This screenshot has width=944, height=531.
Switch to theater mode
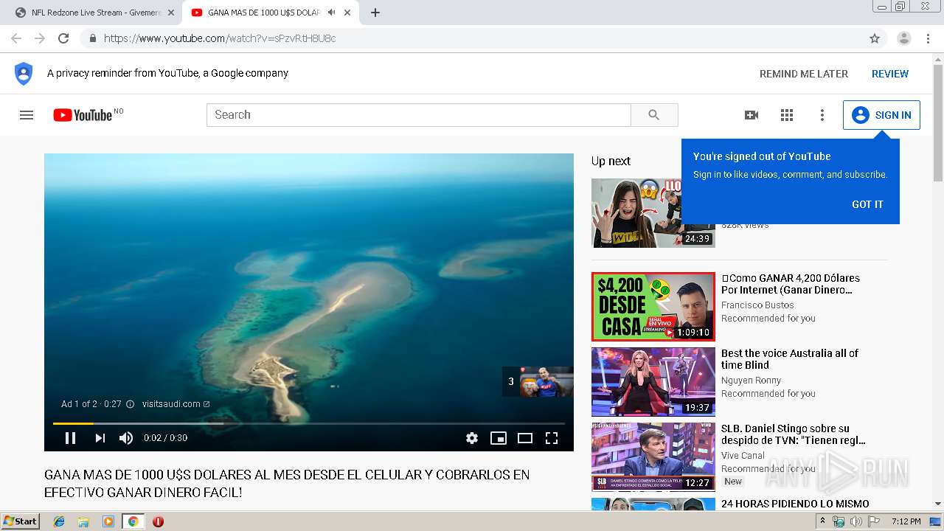(x=525, y=438)
